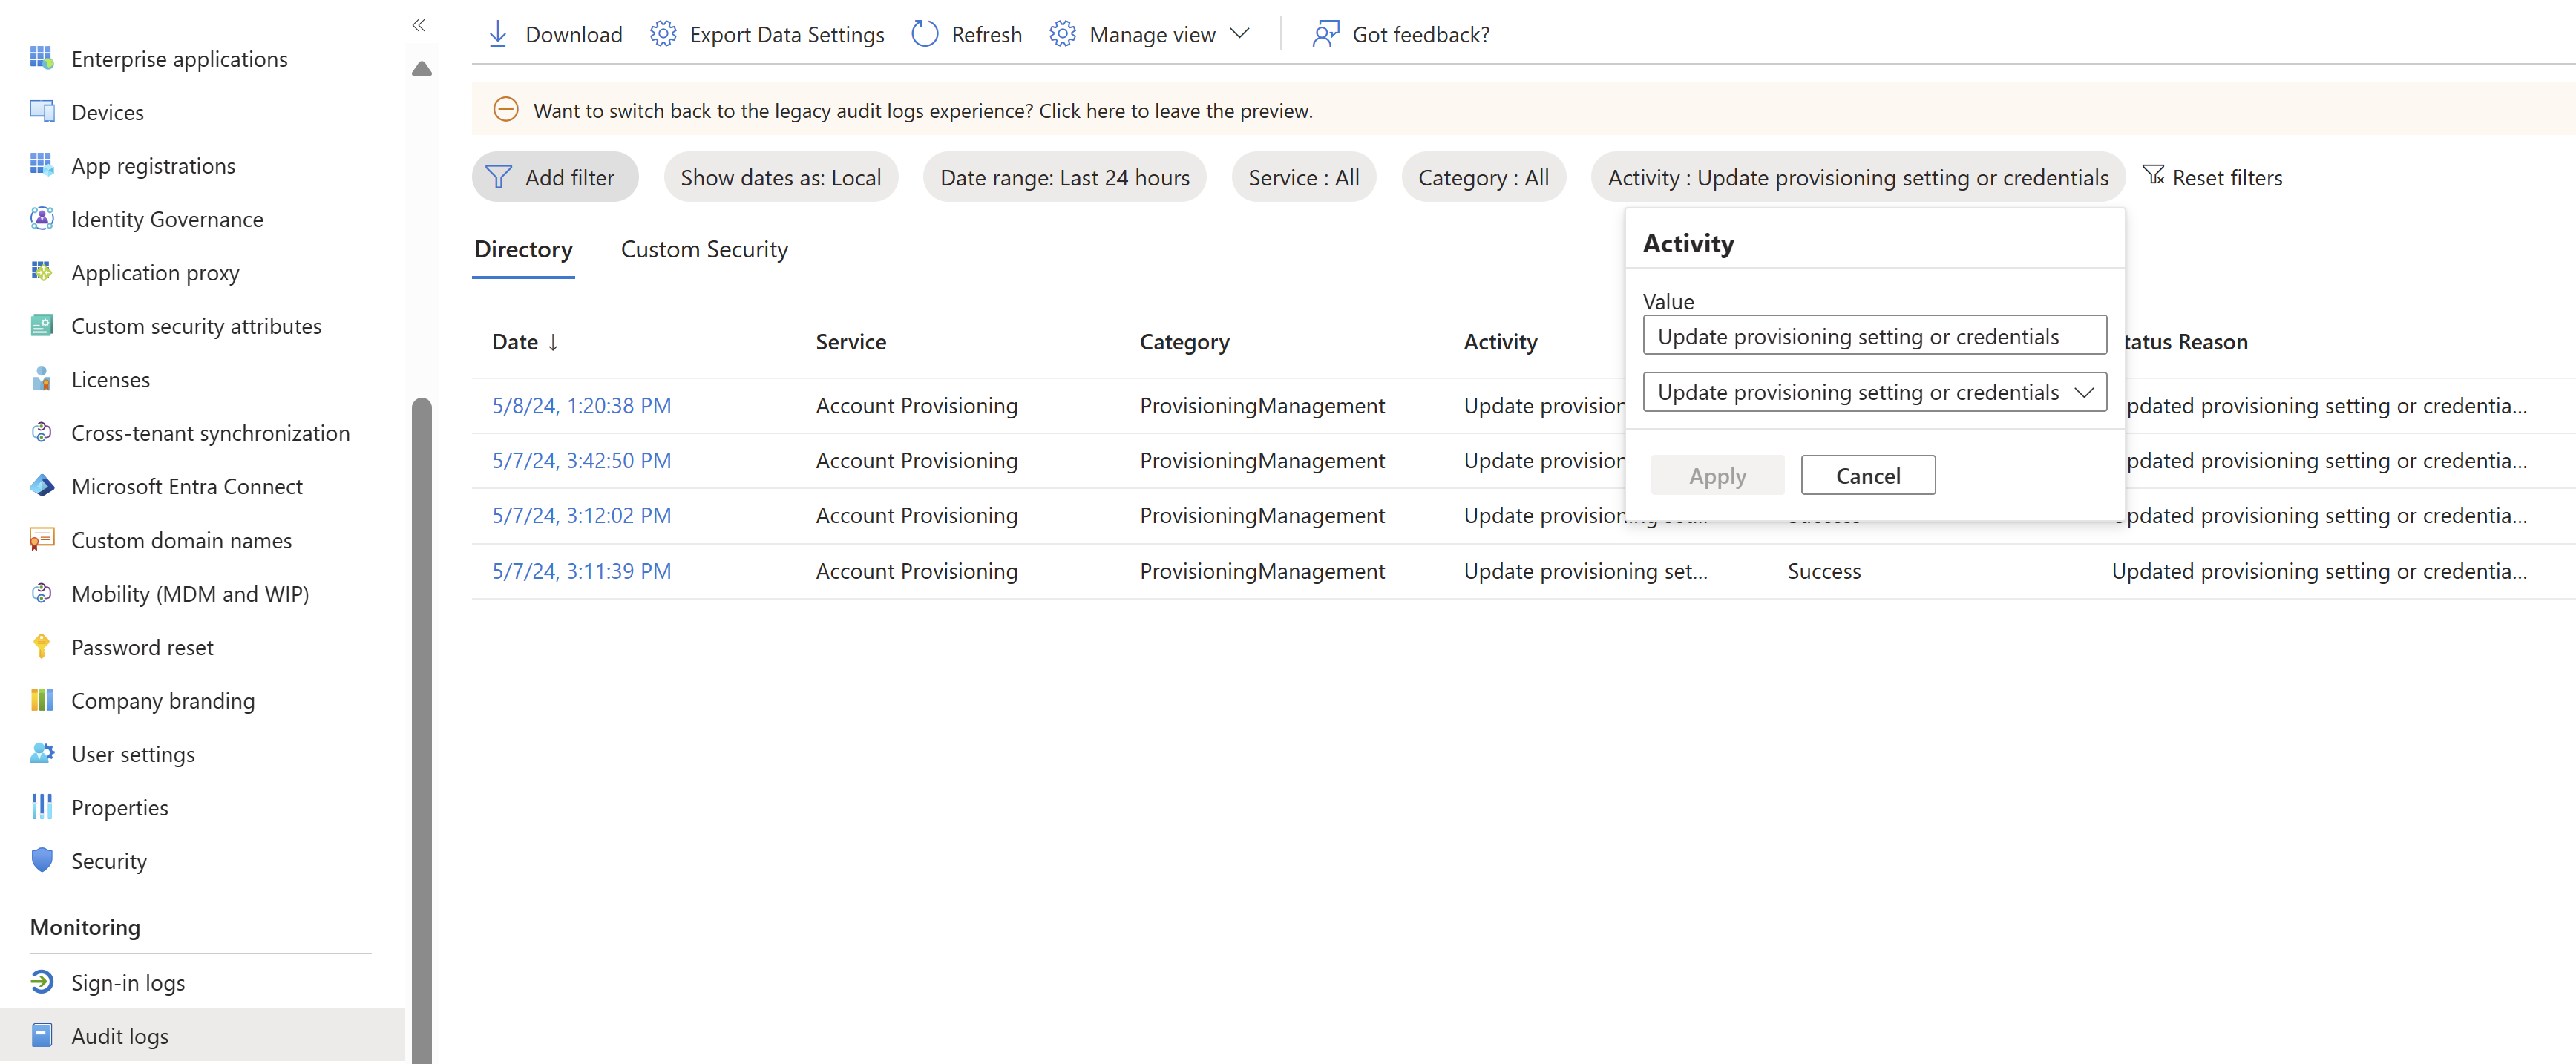Expand the Manage view dropdown arrow
This screenshot has width=2576, height=1064.
(1244, 33)
